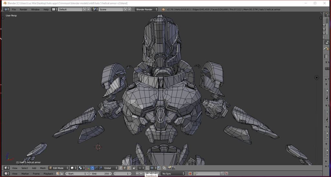Switch to face select mode
Image resolution: width=331 pixels, height=177 pixels.
click(129, 168)
